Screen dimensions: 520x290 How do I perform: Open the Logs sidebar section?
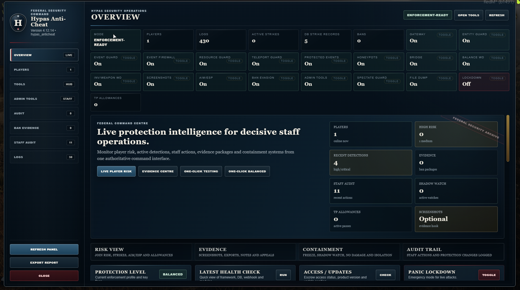pos(44,157)
